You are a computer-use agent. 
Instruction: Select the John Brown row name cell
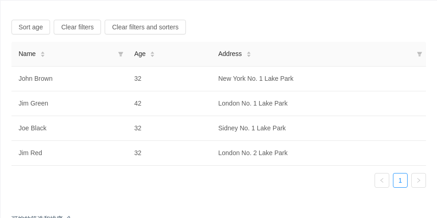coord(36,78)
